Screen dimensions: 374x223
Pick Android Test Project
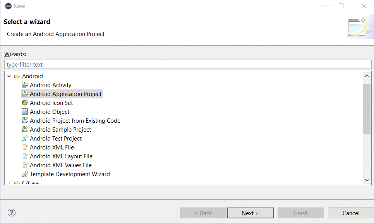tap(56, 138)
